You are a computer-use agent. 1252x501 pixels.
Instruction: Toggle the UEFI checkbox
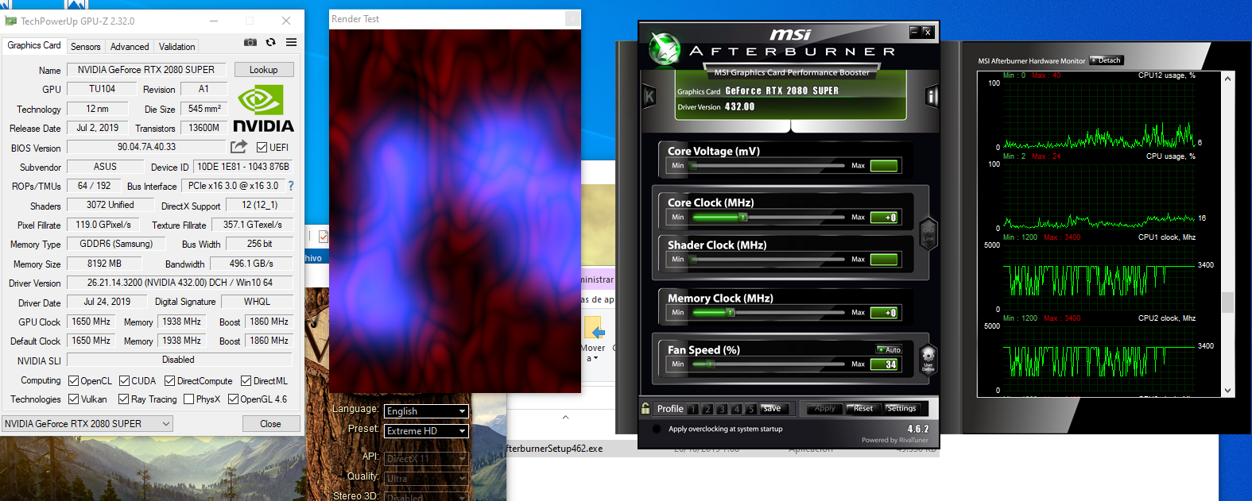point(262,147)
